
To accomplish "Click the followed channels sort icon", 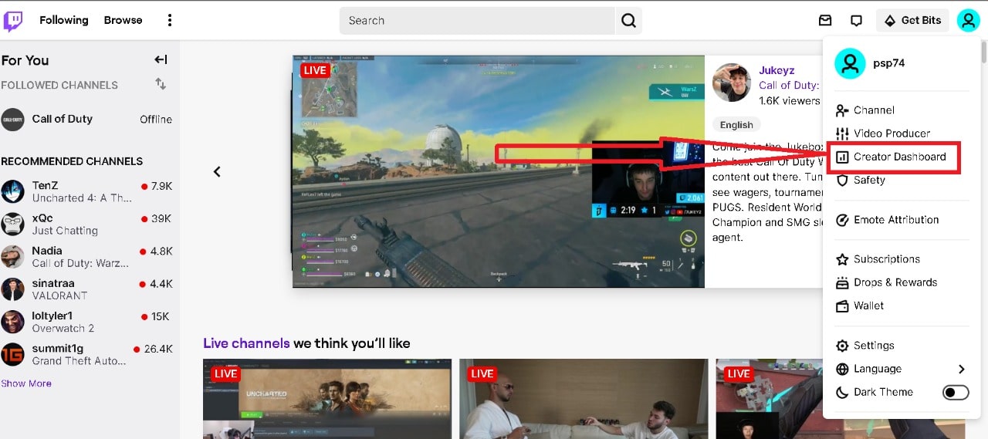I will tap(161, 84).
